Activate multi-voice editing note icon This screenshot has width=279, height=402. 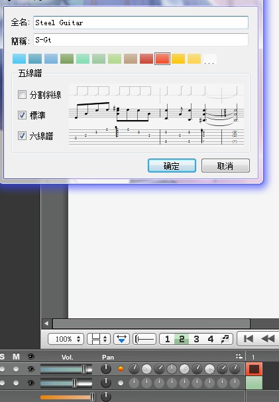pyautogui.click(x=225, y=339)
